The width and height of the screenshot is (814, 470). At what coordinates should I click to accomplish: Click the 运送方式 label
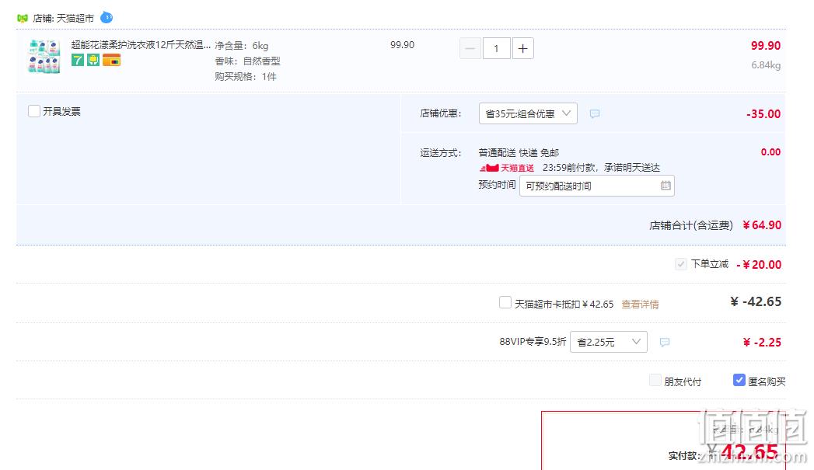tap(441, 153)
